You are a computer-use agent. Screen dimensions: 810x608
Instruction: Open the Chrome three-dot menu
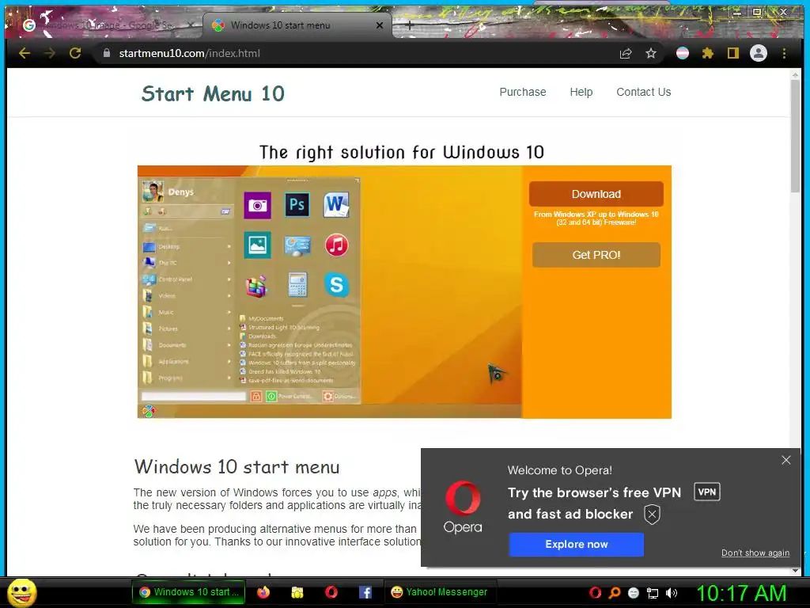click(784, 53)
